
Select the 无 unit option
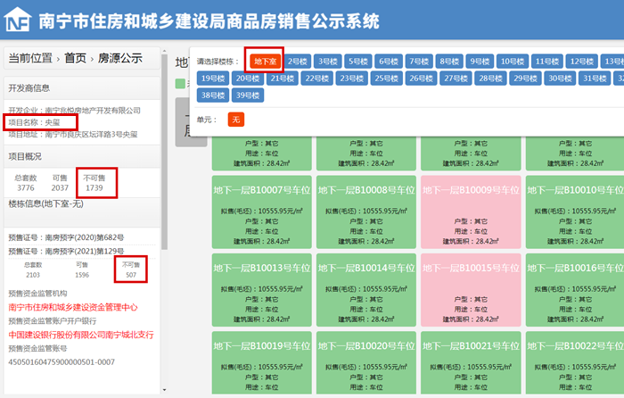click(x=236, y=120)
